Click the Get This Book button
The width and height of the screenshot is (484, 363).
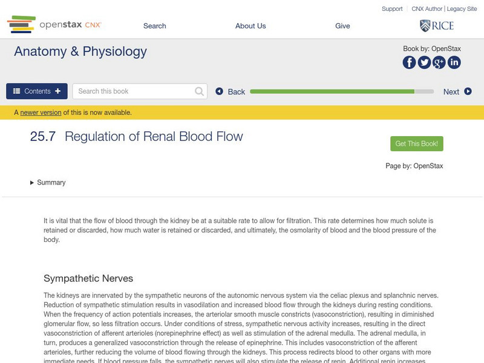(417, 143)
